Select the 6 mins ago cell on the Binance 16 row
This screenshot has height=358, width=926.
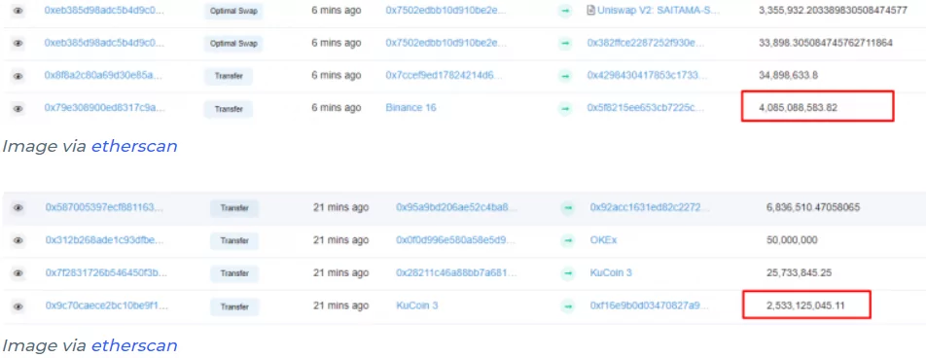coord(336,108)
